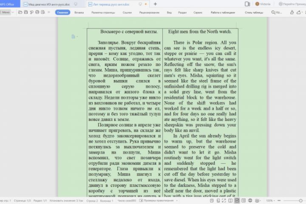This screenshot has width=306, height=204.
Task: Toggle Проверка правописания spell check
Action: (156, 201)
